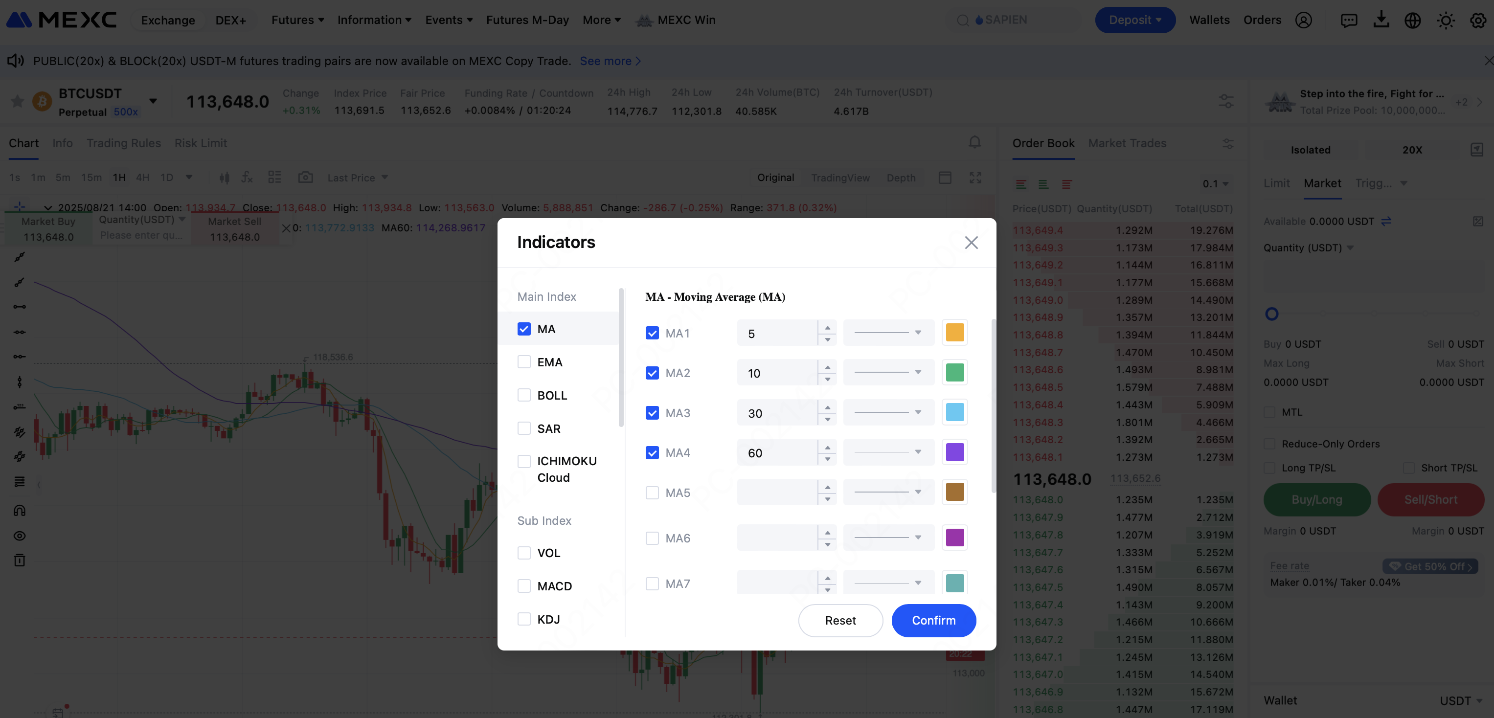The image size is (1494, 718).
Task: Open the order book 0.1 precision dropdown
Action: click(1215, 184)
